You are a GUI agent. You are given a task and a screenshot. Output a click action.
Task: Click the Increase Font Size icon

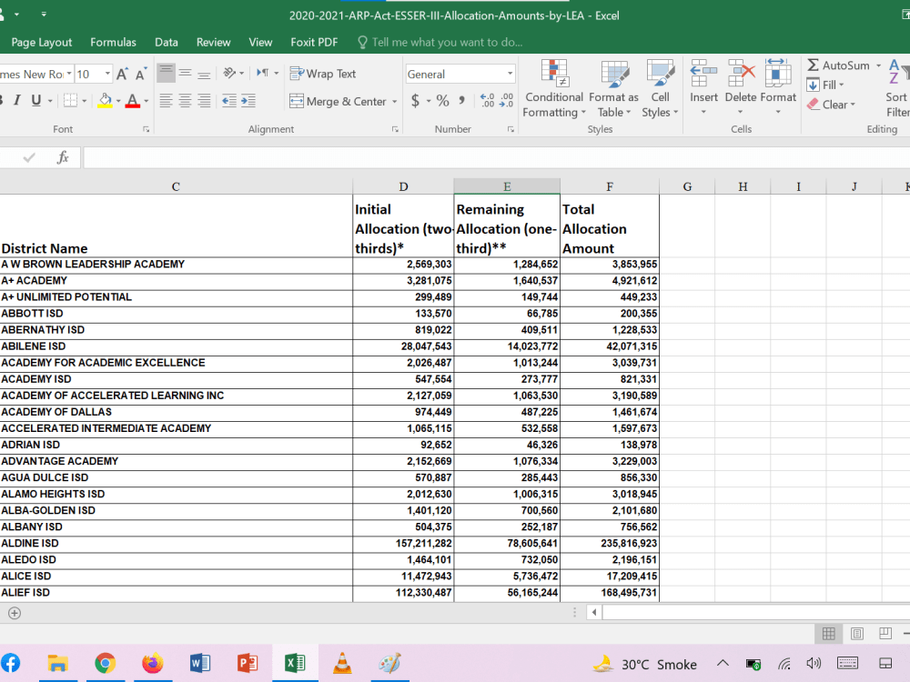[x=122, y=75]
